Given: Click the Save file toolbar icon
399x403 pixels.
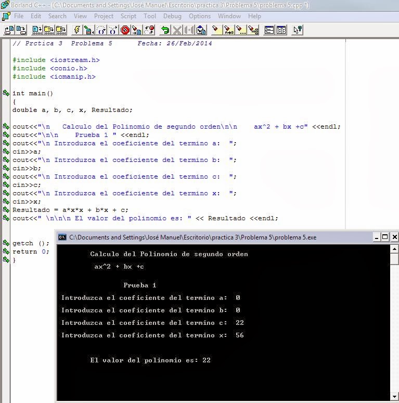Looking at the screenshot, I should (21, 30).
